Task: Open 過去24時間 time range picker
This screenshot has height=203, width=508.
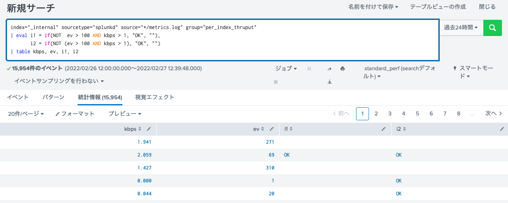Action: (x=461, y=27)
